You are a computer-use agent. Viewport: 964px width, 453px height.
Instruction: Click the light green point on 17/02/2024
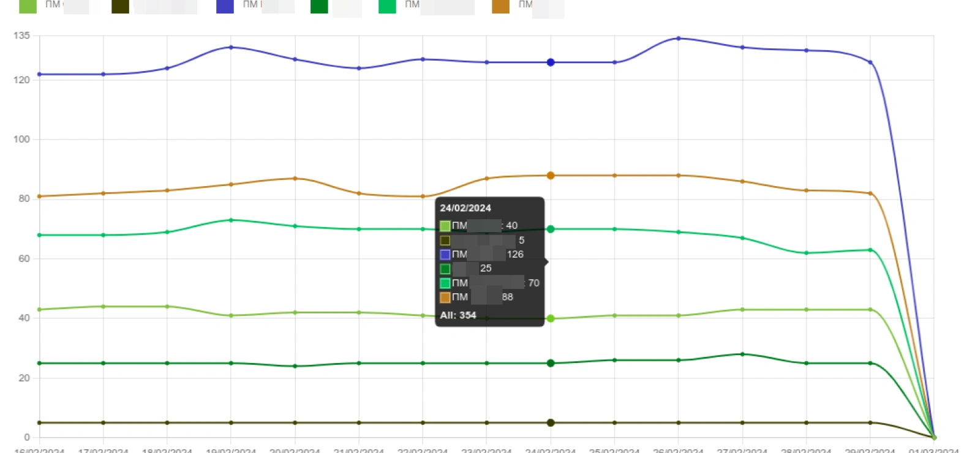click(x=103, y=307)
